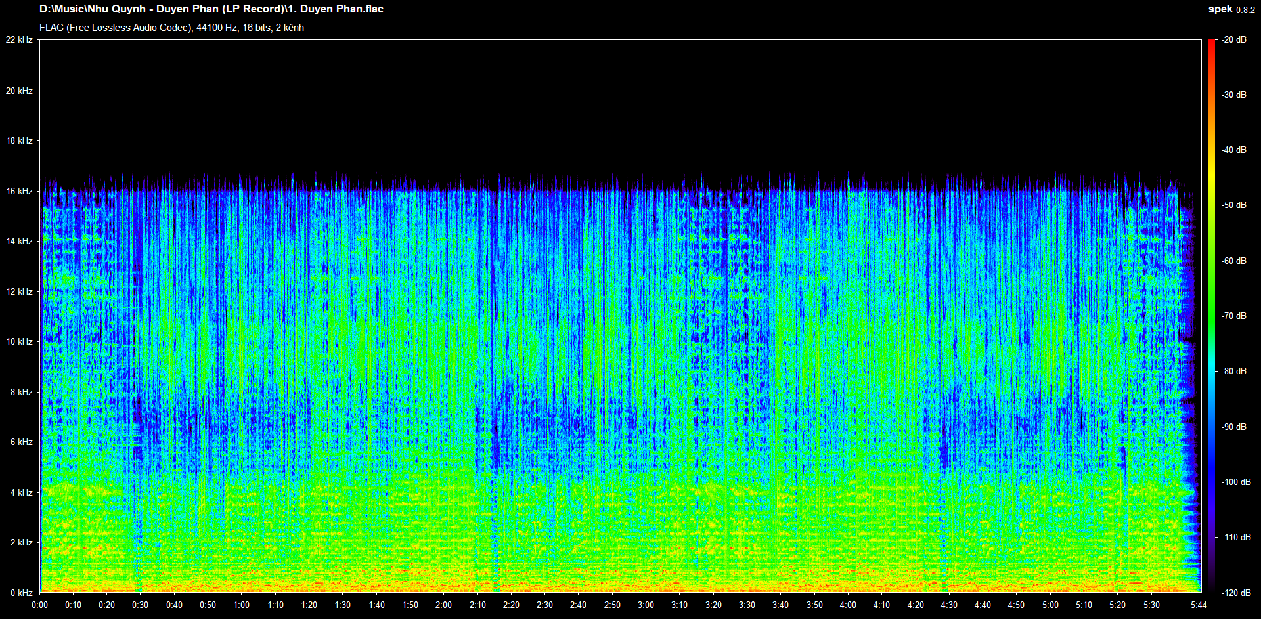Image resolution: width=1261 pixels, height=619 pixels.
Task: Click the 3:30 time axis label
Action: (x=747, y=605)
